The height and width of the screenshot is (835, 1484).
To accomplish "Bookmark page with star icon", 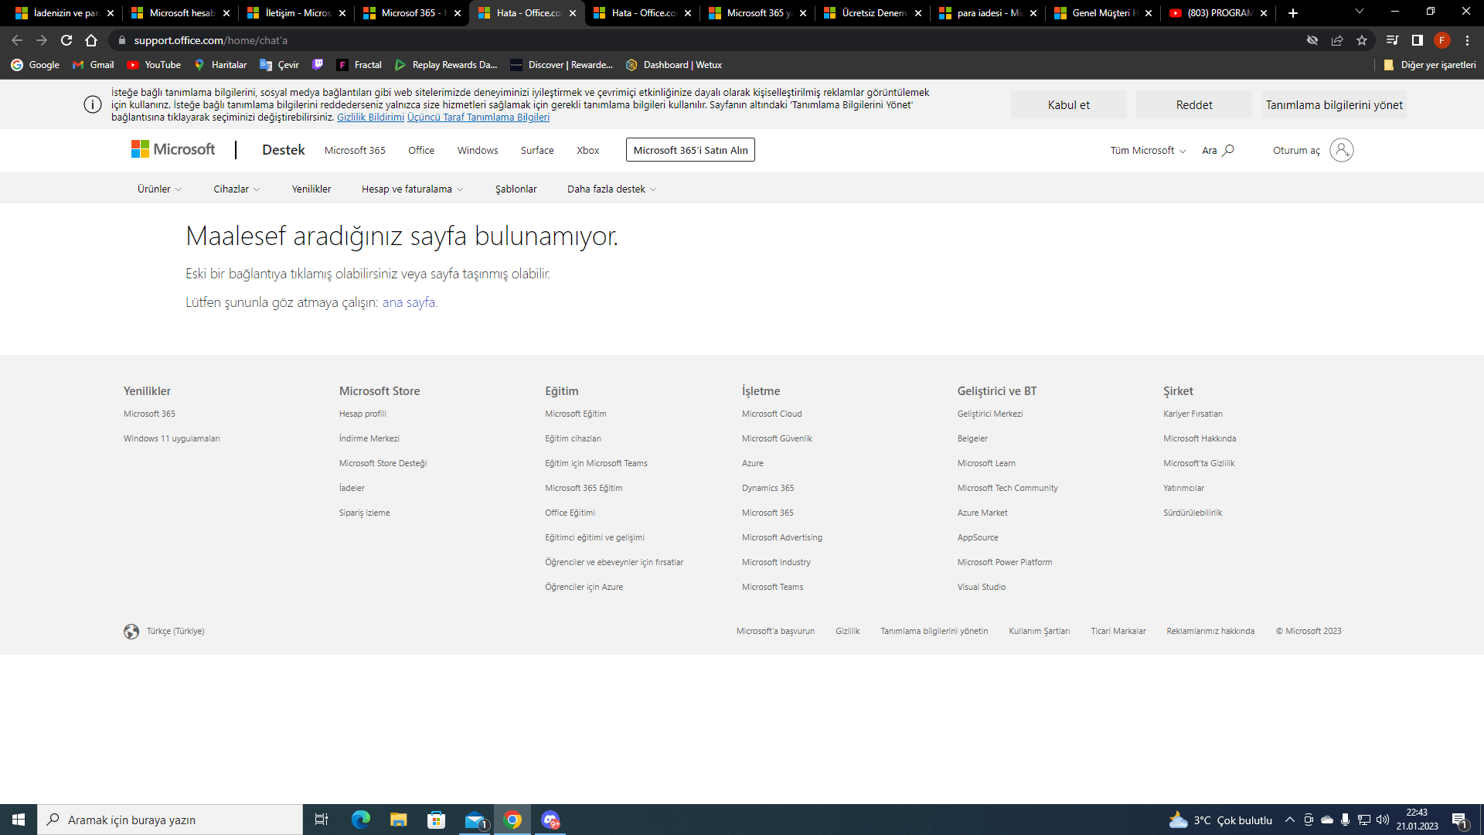I will point(1362,40).
